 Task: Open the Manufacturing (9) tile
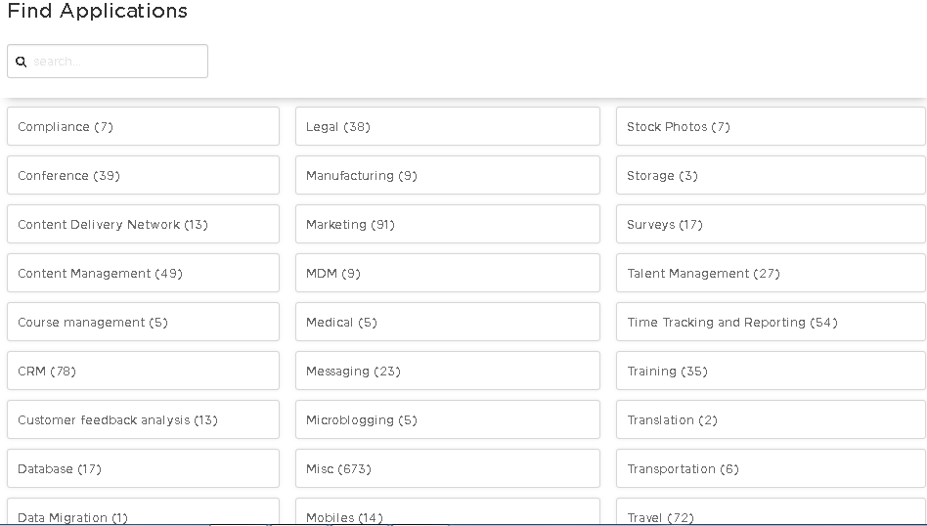[x=447, y=176]
